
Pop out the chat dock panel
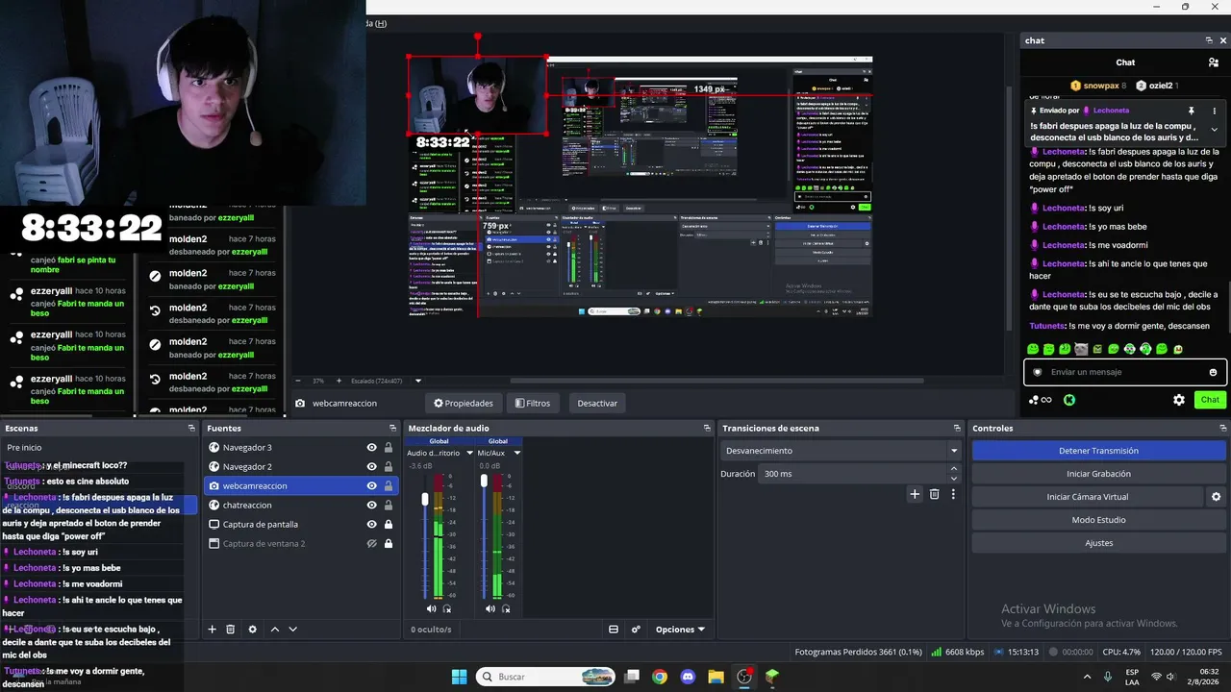pos(1209,40)
